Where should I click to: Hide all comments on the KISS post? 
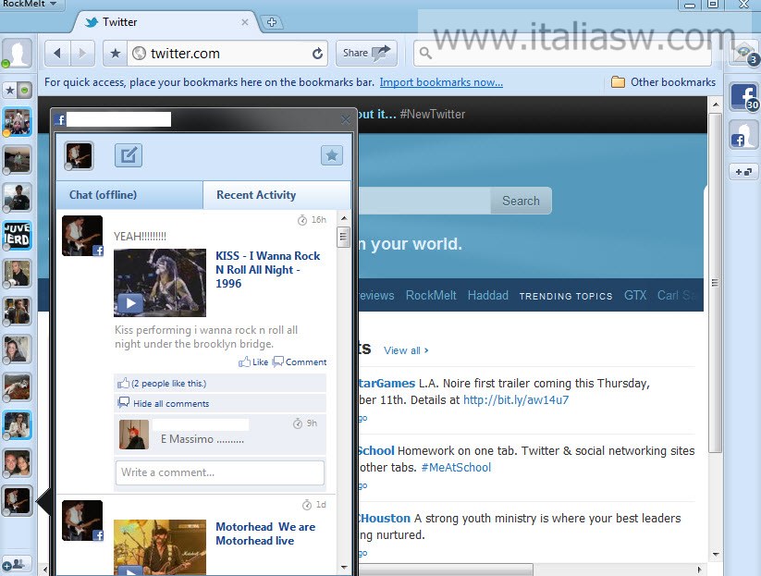pyautogui.click(x=171, y=403)
